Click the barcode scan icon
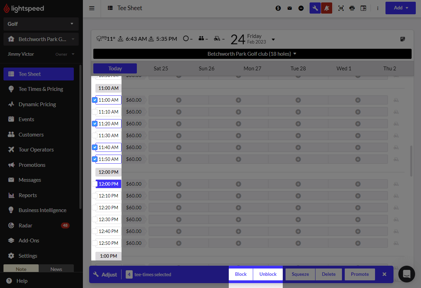This screenshot has height=288, width=421. pyautogui.click(x=341, y=8)
